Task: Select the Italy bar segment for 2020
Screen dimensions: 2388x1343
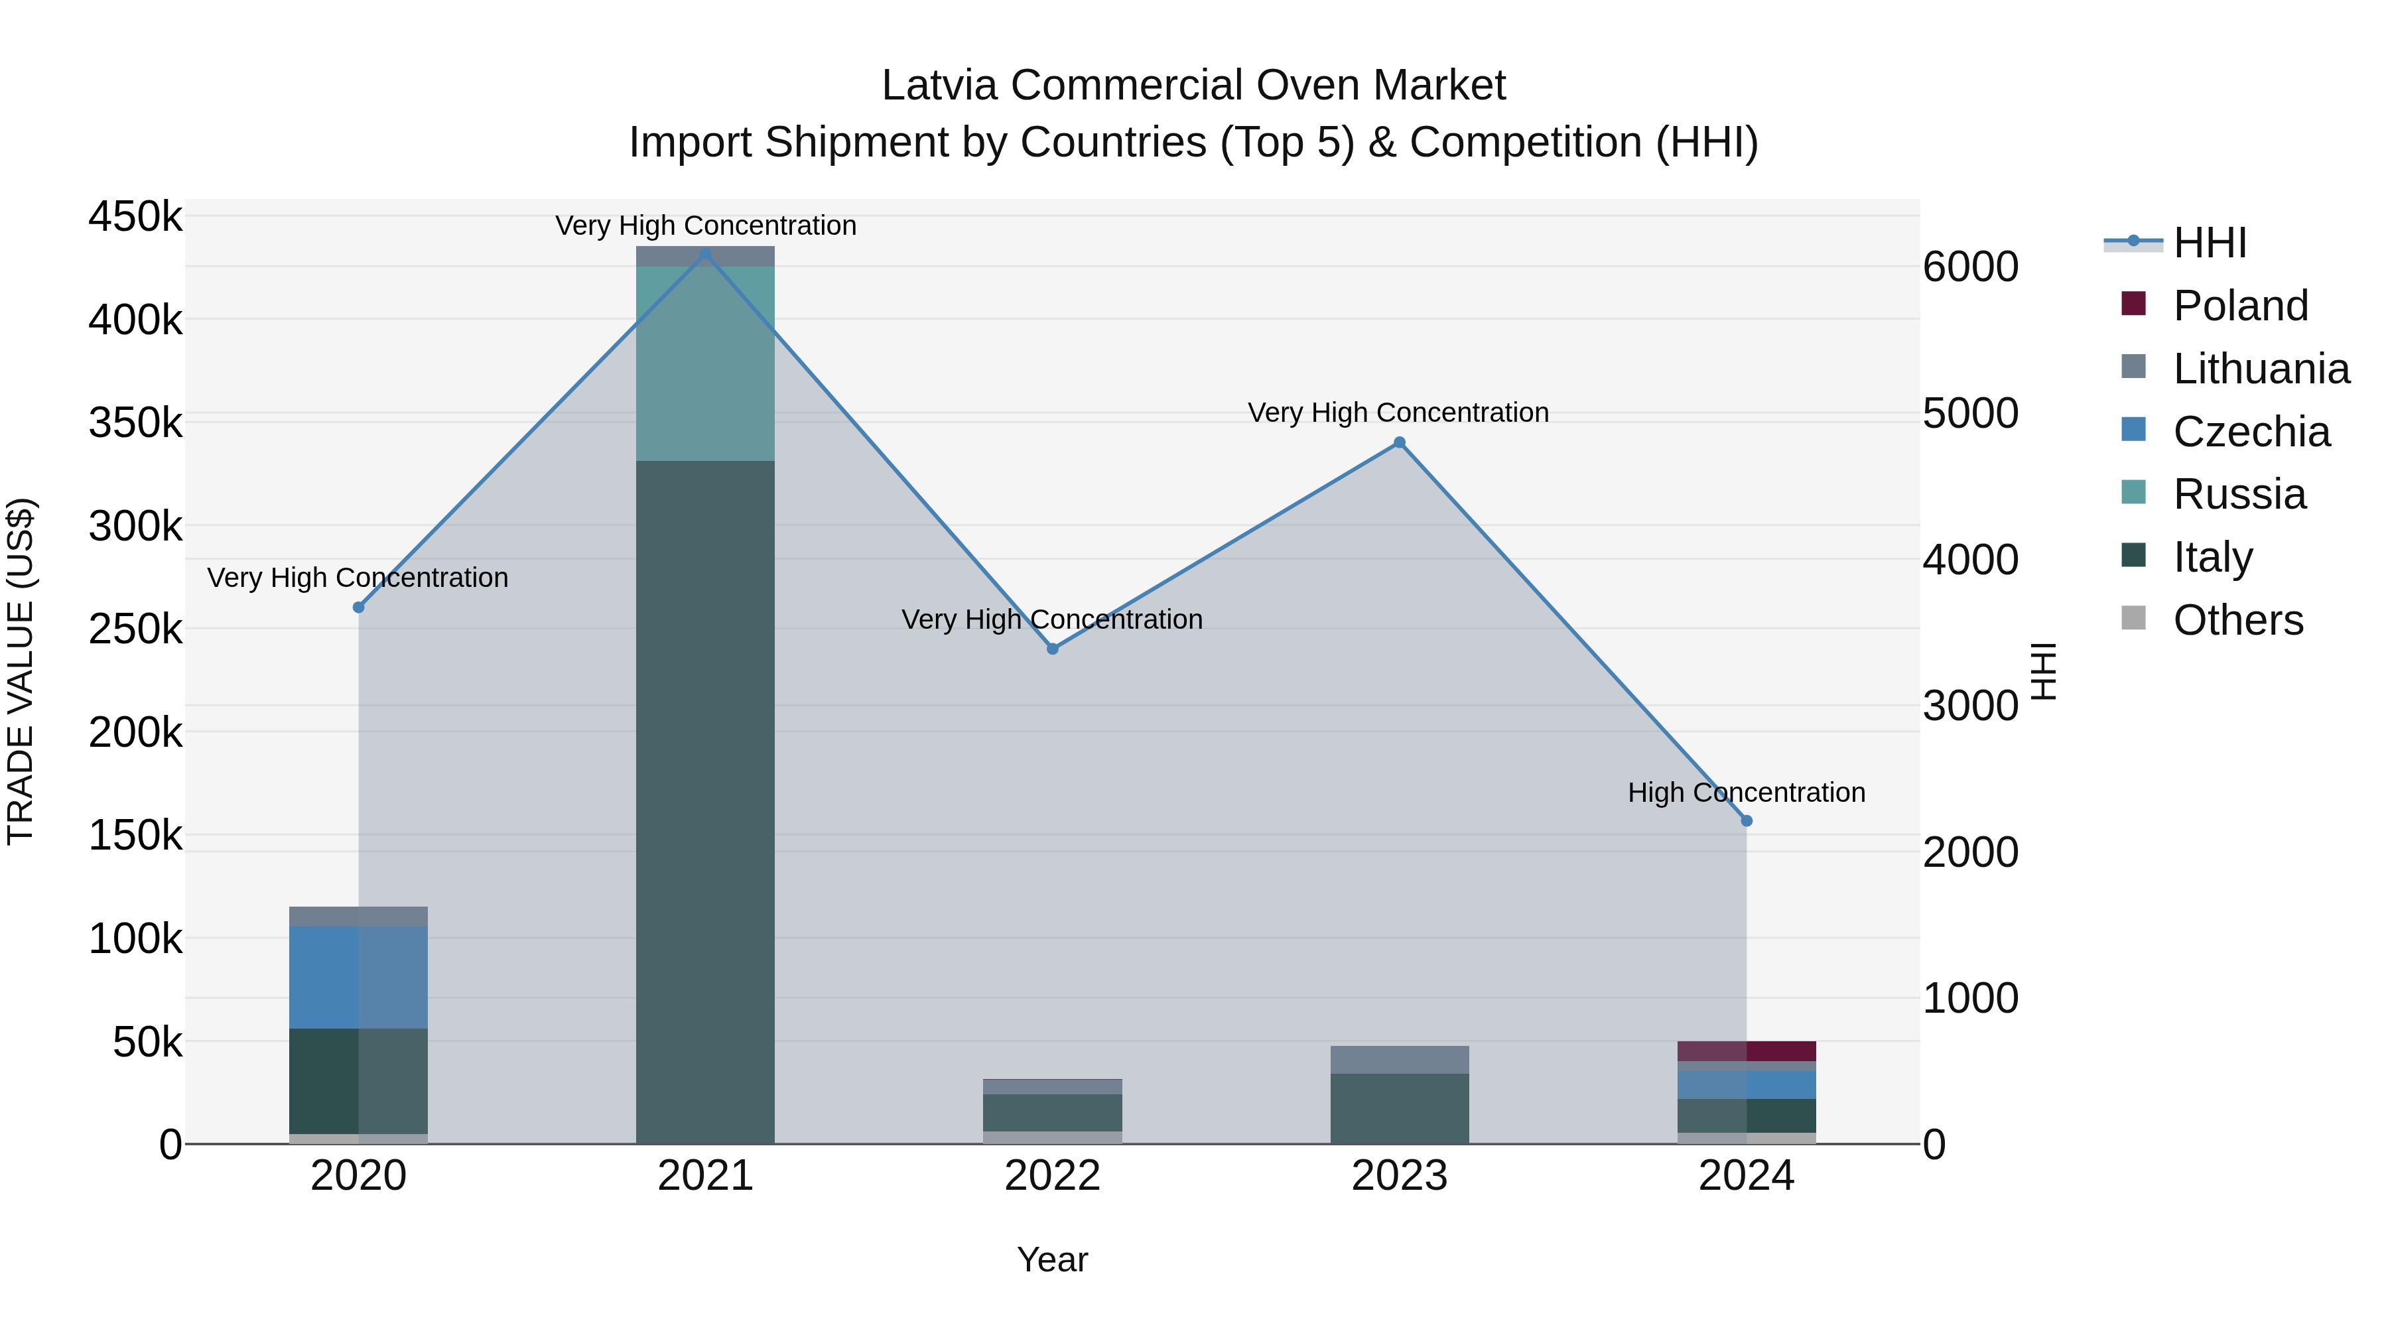Action: 359,1081
